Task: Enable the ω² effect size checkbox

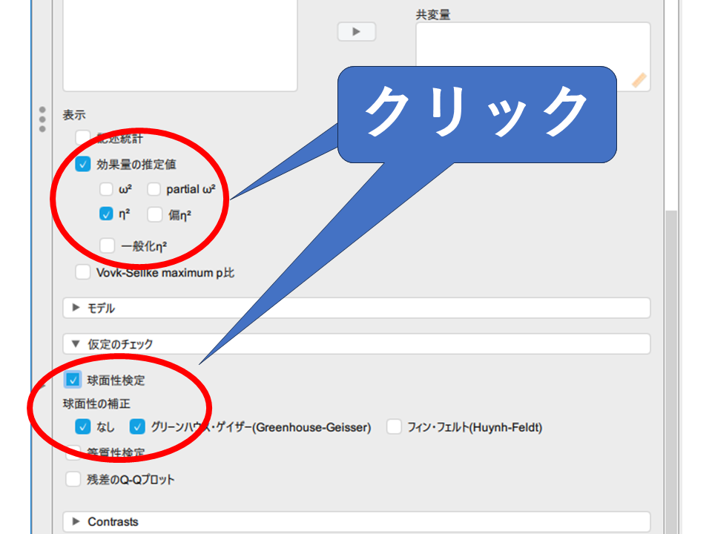Action: point(107,190)
